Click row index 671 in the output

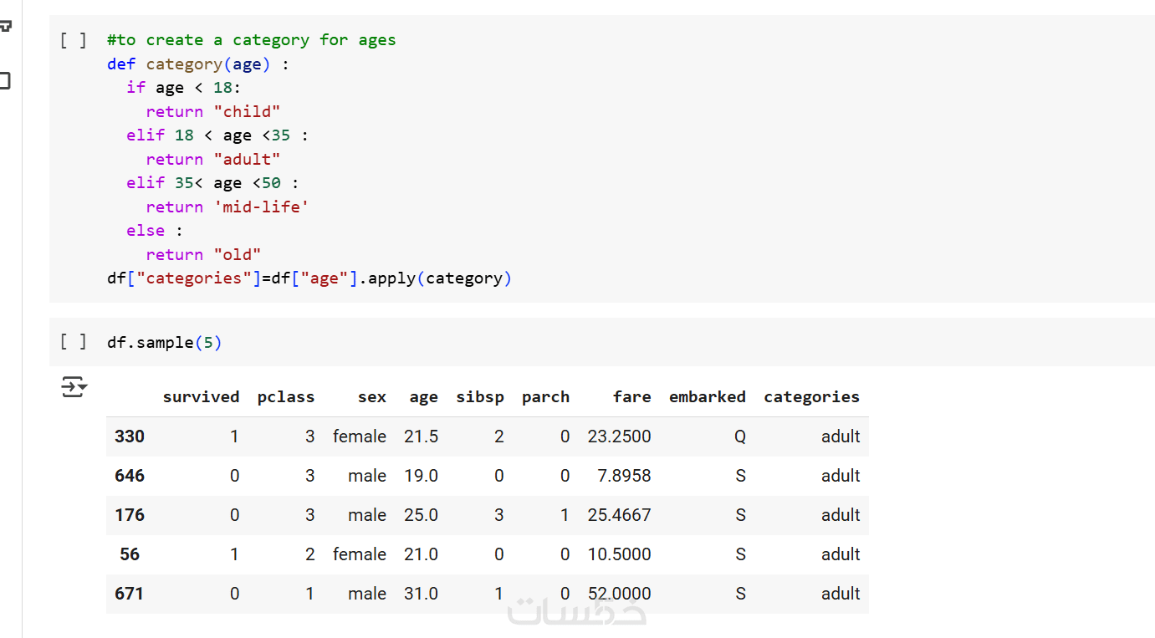[130, 594]
